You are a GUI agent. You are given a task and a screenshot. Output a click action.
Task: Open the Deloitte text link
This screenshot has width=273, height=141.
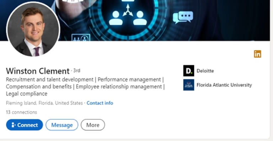[x=205, y=71]
